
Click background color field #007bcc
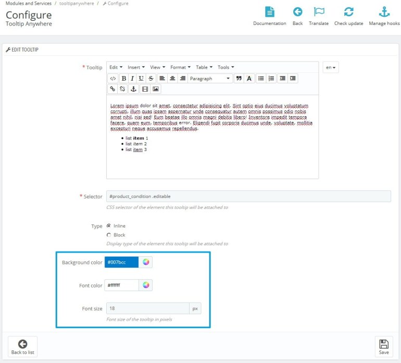pyautogui.click(x=121, y=262)
